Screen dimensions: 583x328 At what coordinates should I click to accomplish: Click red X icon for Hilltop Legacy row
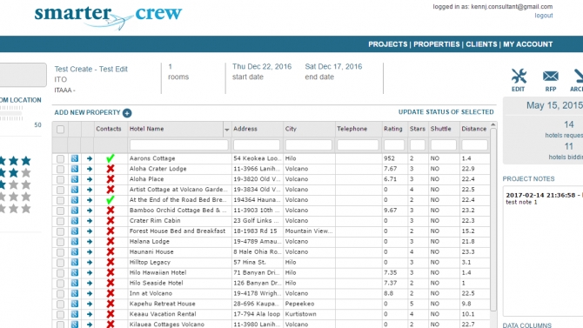pos(111,263)
